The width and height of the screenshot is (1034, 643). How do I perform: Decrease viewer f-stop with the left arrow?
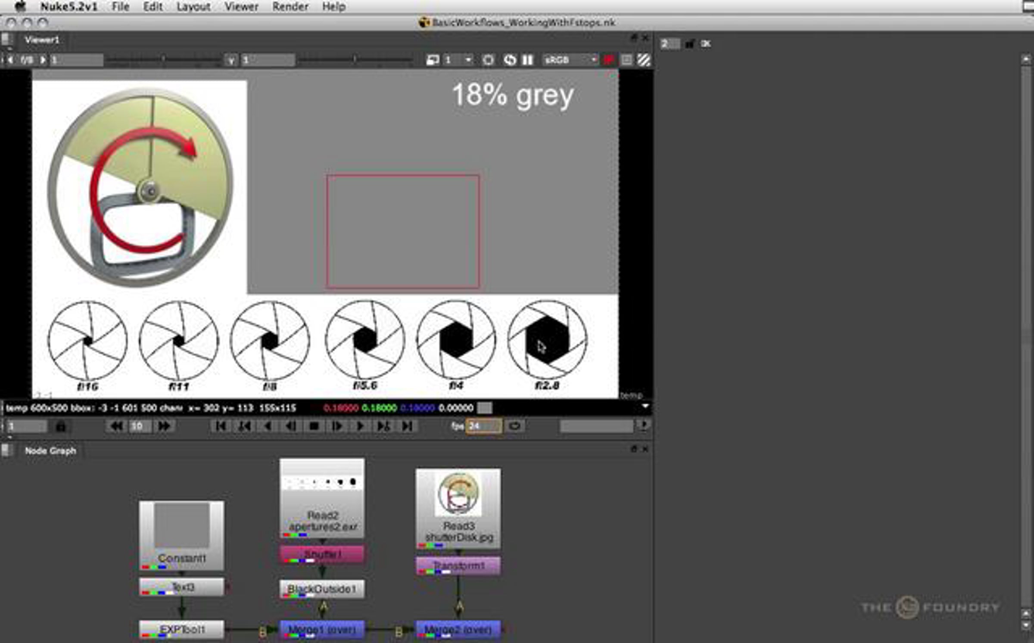(x=10, y=60)
